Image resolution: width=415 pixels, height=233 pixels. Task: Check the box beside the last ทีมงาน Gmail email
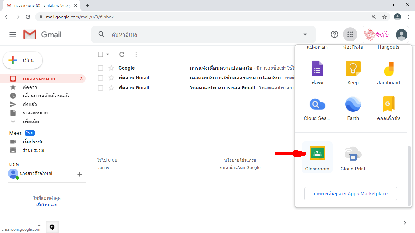[101, 88]
